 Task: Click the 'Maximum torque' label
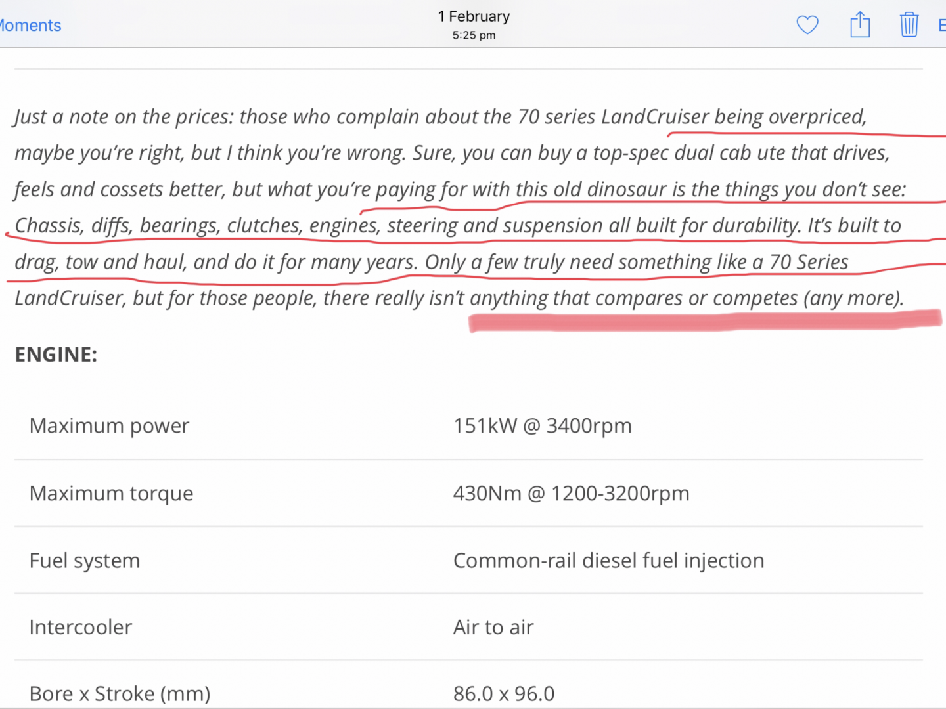point(111,493)
